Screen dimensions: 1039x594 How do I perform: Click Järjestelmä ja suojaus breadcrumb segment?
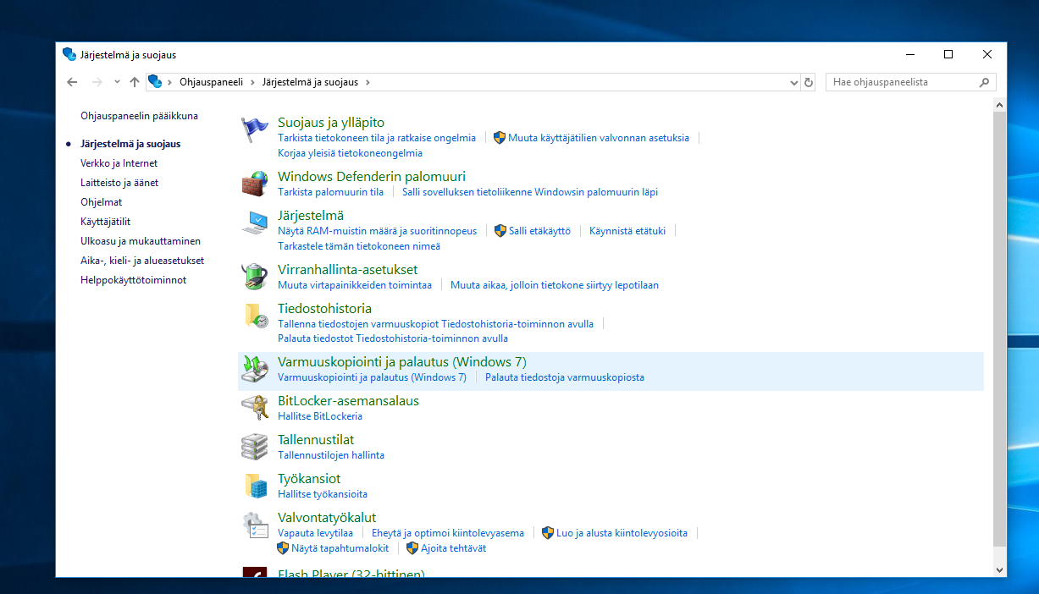click(310, 82)
